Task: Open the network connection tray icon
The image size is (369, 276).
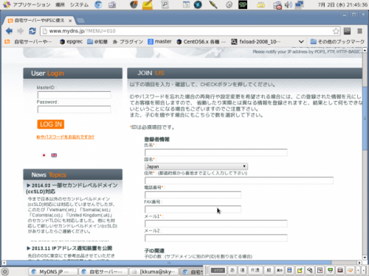Action: coord(300,4)
